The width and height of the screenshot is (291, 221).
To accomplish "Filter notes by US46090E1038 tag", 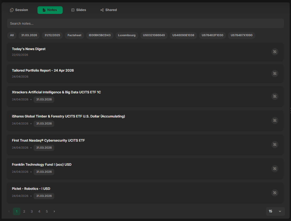I will pos(183,35).
